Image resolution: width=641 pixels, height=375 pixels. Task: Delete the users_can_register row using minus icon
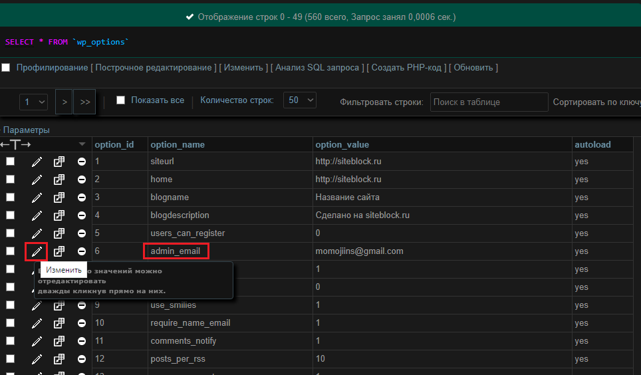[x=81, y=233]
